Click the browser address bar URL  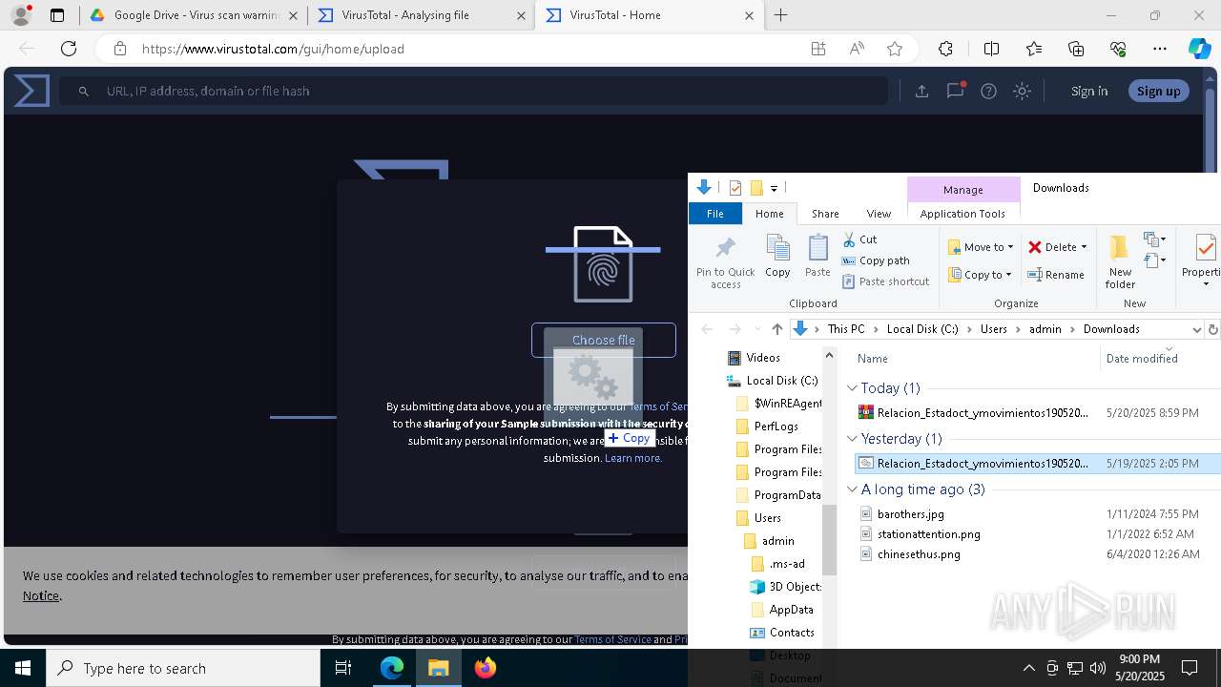click(x=273, y=49)
